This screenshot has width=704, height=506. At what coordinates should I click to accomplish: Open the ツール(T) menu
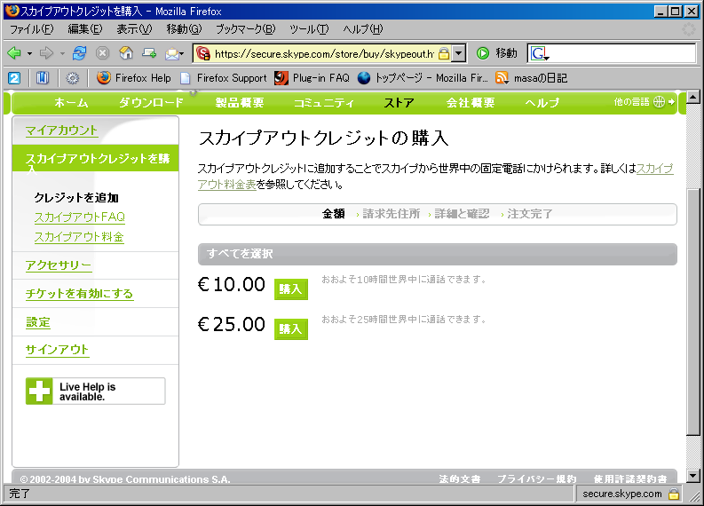(308, 29)
